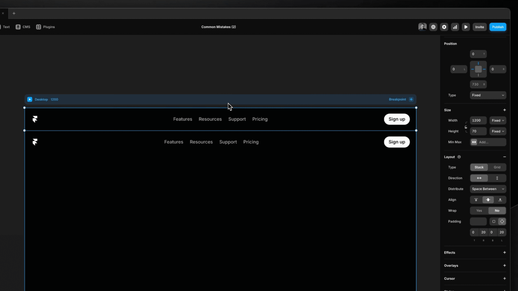Click the analytics/chart icon in toolbar

(455, 27)
